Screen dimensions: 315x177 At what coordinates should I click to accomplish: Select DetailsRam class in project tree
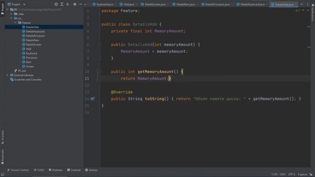(x=32, y=40)
